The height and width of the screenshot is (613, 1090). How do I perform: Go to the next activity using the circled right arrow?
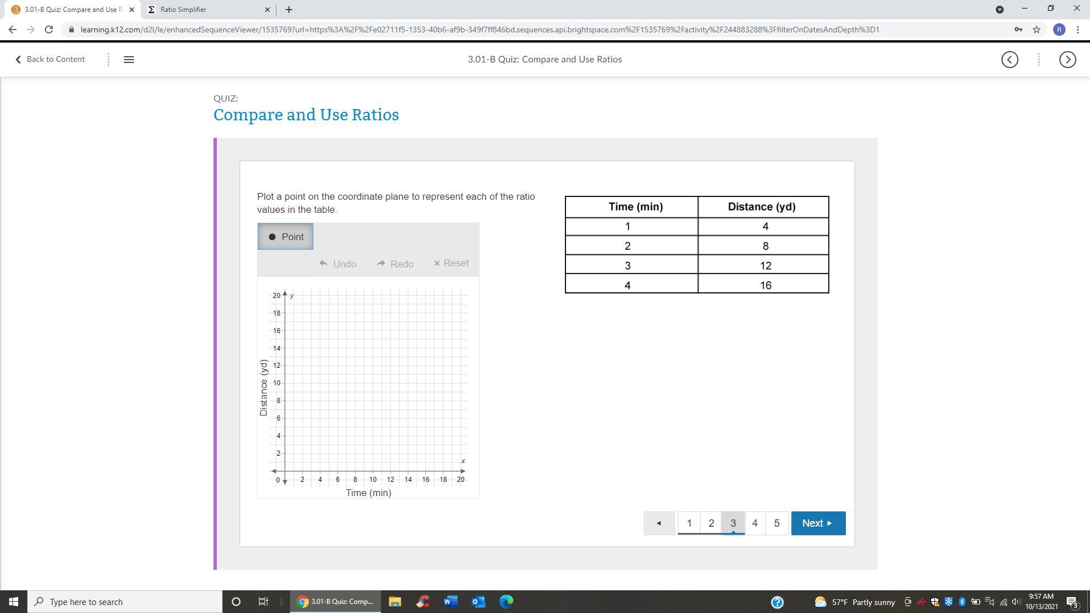coord(1067,60)
